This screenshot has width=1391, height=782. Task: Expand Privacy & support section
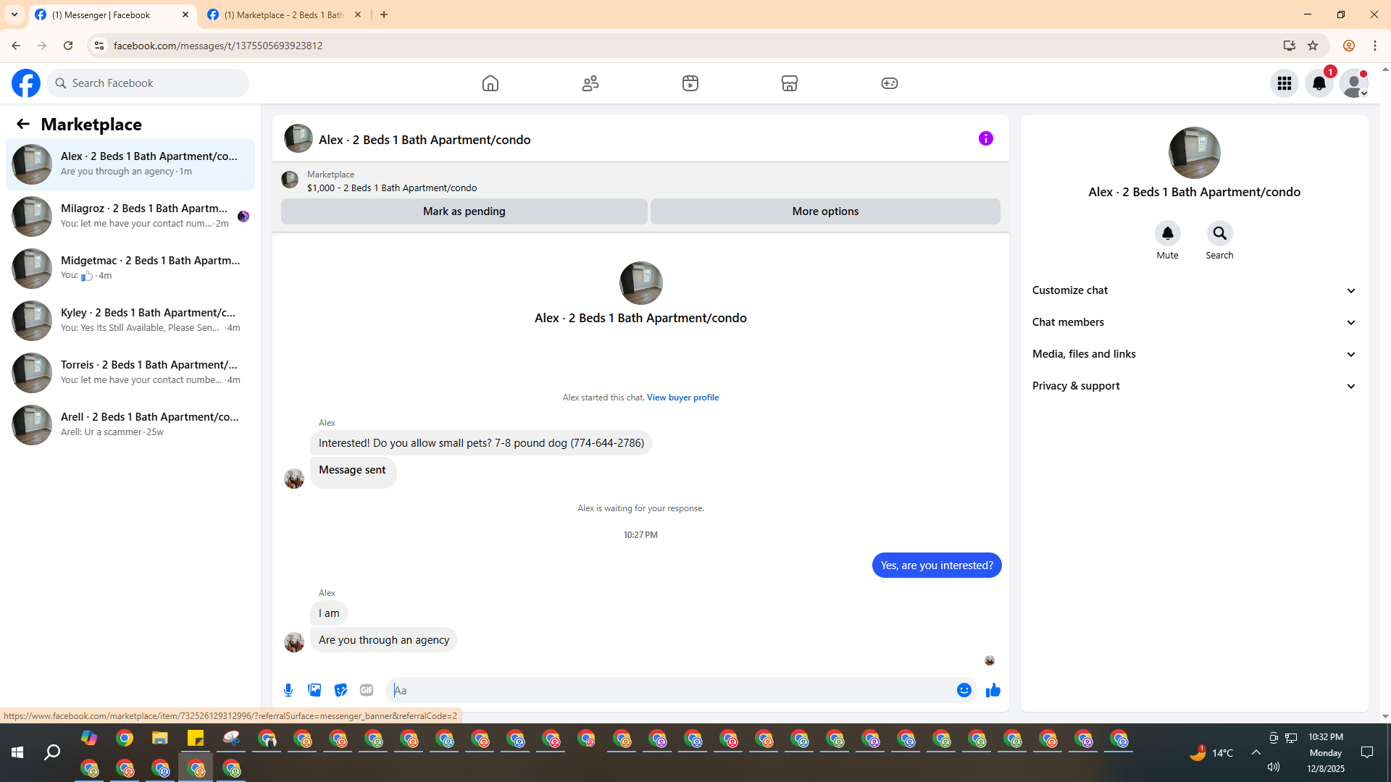(1194, 386)
